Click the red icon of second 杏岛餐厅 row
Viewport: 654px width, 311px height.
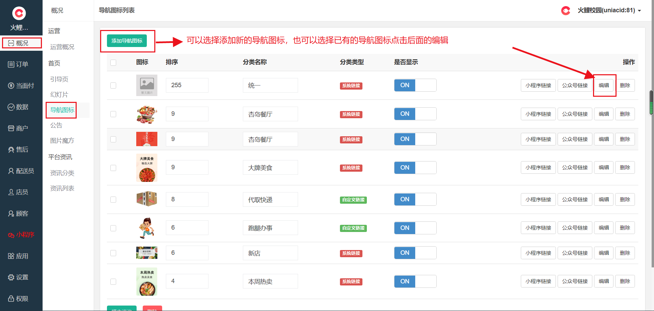click(147, 139)
